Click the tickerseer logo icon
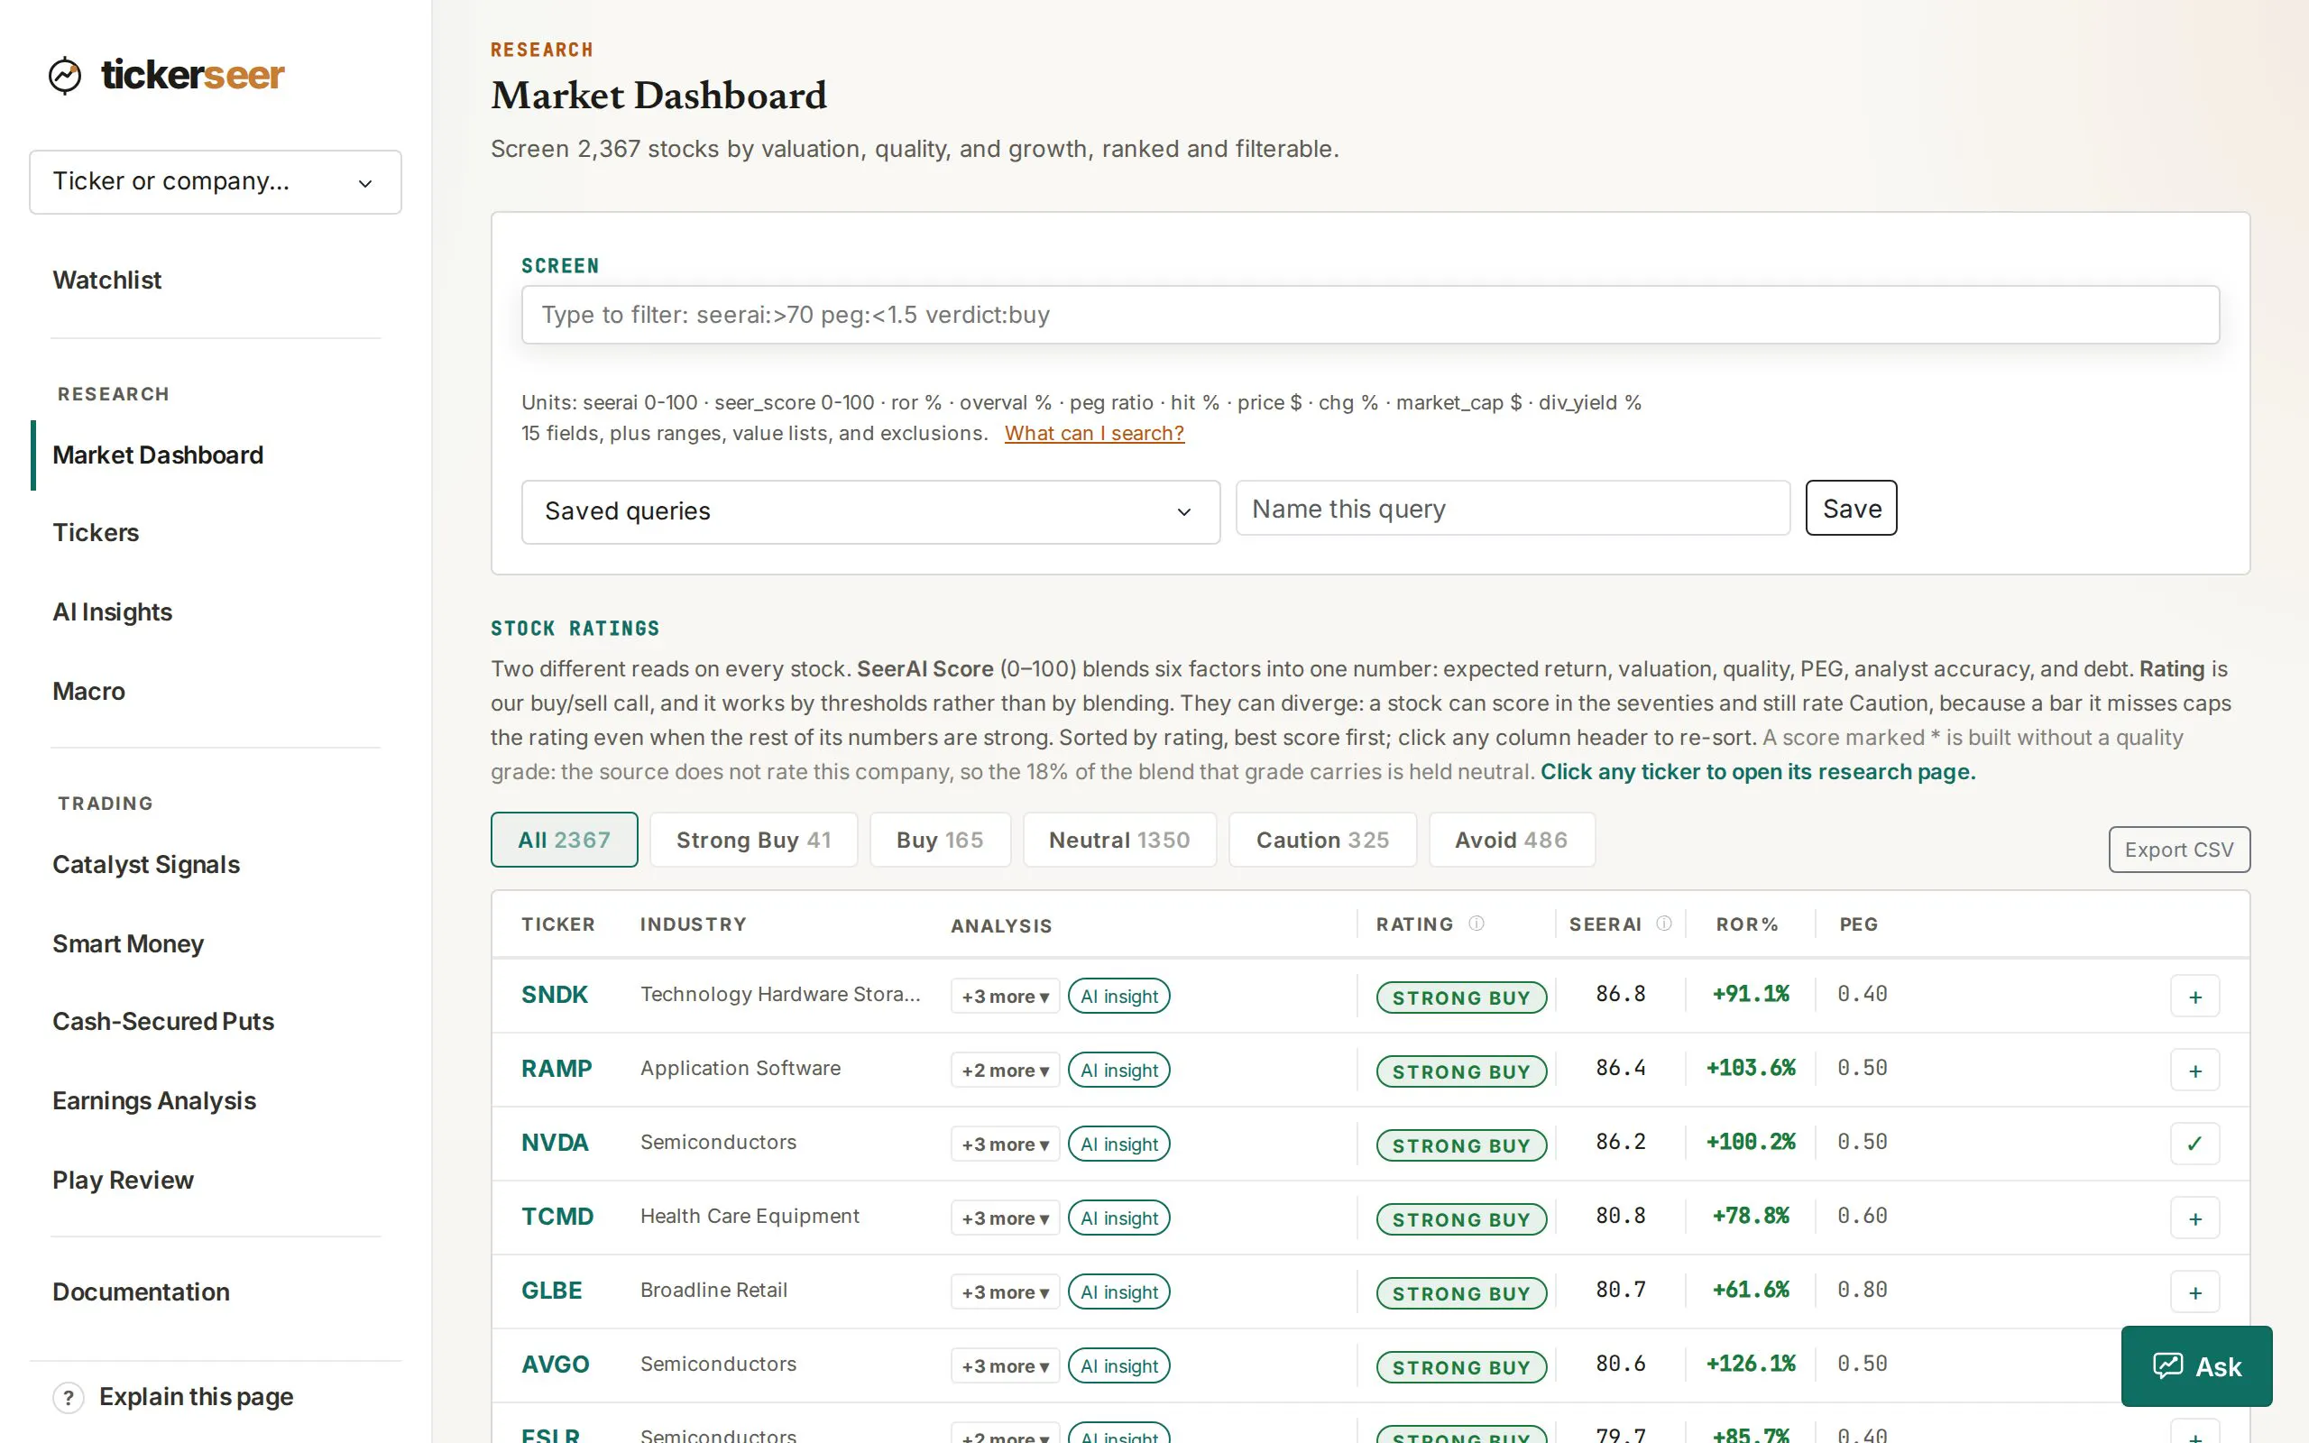This screenshot has width=2309, height=1443. 65,76
